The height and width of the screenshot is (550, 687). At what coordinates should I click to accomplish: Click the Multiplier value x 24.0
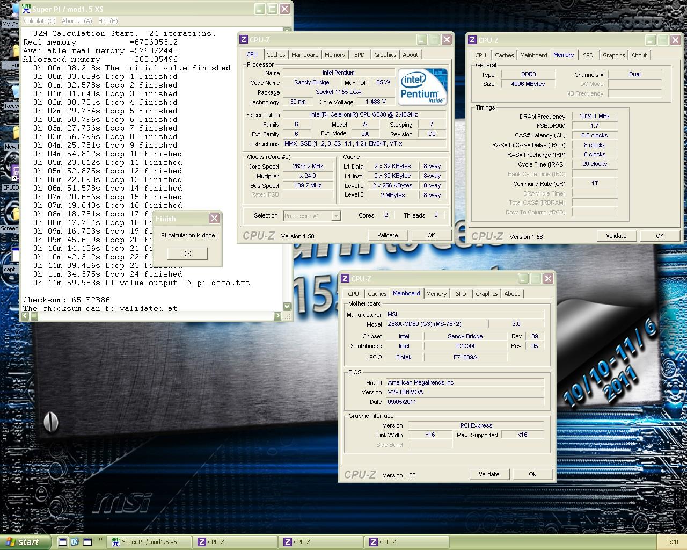coord(308,176)
